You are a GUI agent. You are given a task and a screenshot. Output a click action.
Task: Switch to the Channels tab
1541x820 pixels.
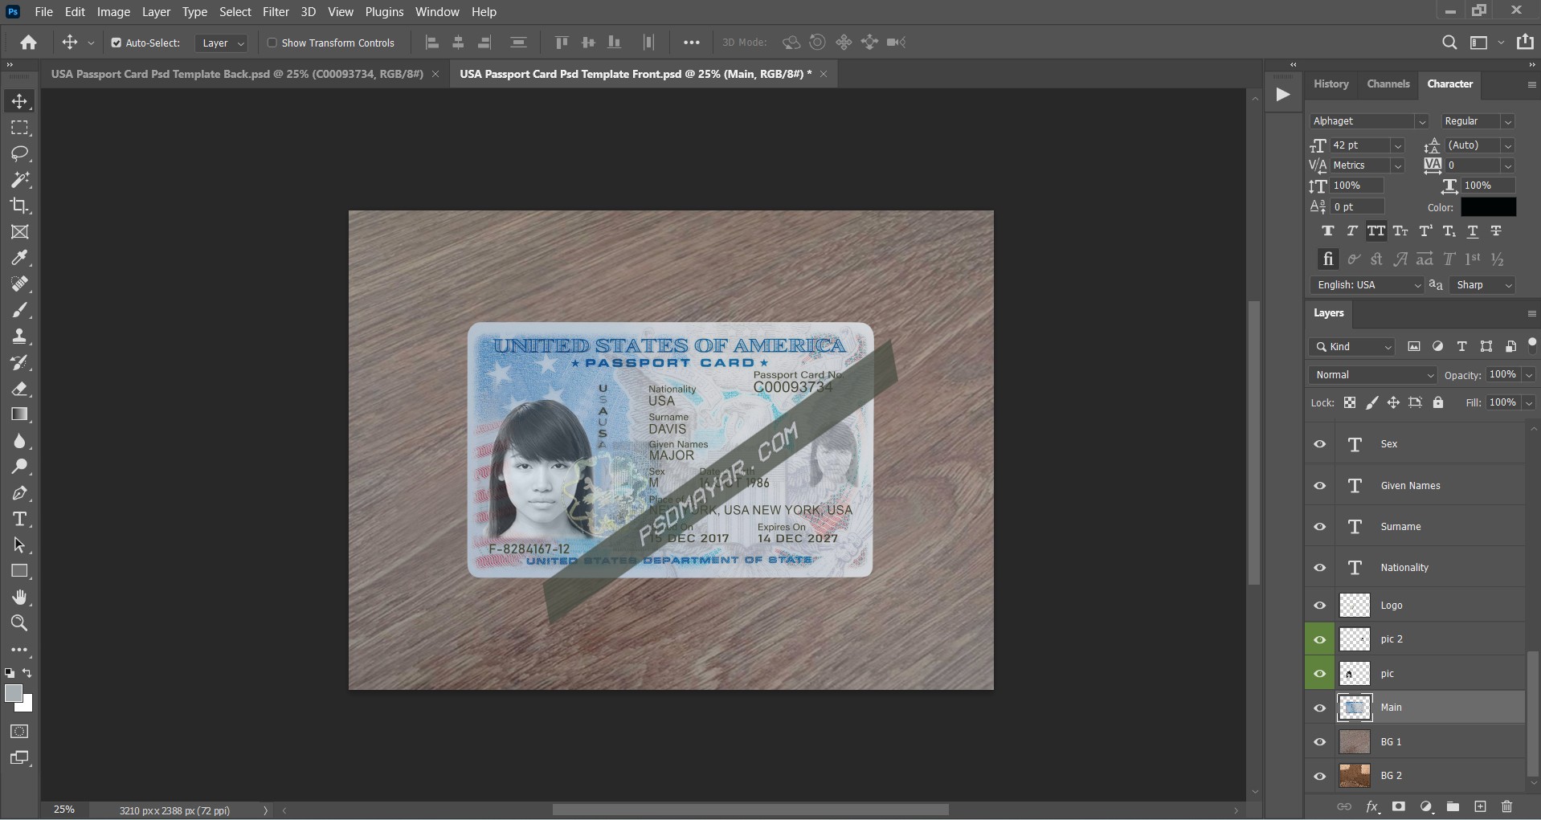(x=1388, y=84)
